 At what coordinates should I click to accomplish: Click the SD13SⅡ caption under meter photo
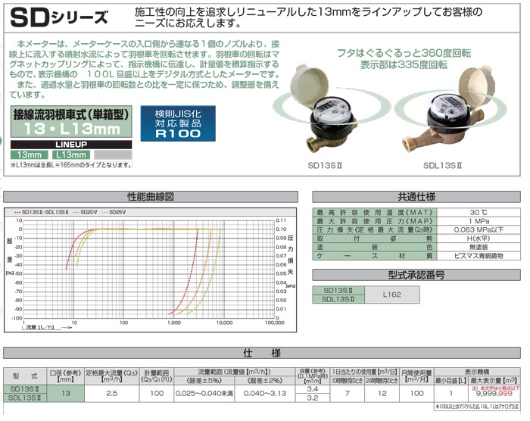325,166
